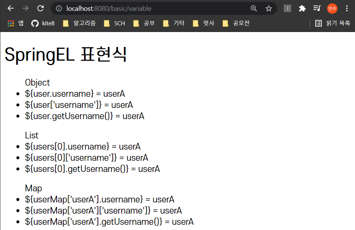The height and width of the screenshot is (230, 355).
Task: Click the ${userMap['userA'].username} = userA line
Action: (100, 199)
